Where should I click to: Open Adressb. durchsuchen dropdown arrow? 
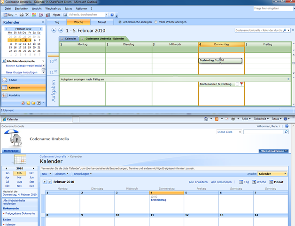(106, 15)
